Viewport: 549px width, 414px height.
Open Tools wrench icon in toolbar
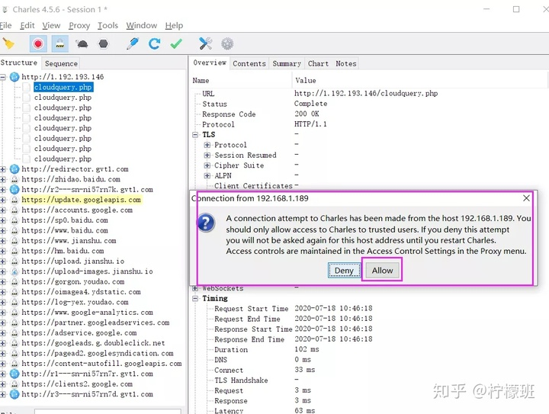[x=206, y=43]
